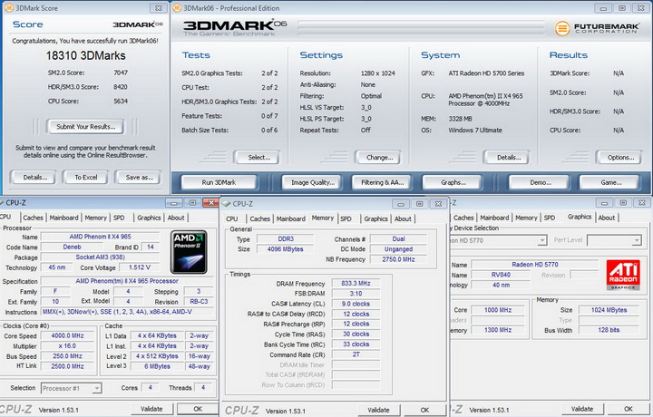653x417 pixels.
Task: Start benchmark with Run 3DMark button
Action: (219, 182)
